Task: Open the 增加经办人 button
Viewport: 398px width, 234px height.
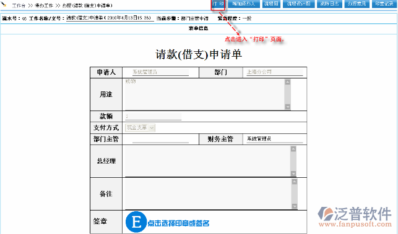Action: 244,4
